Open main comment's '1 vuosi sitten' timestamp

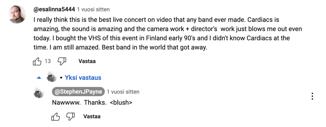pos(93,10)
